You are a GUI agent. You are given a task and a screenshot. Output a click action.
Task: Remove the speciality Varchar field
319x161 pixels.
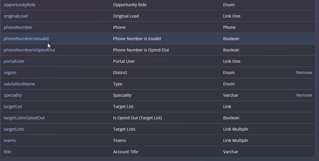(304, 96)
